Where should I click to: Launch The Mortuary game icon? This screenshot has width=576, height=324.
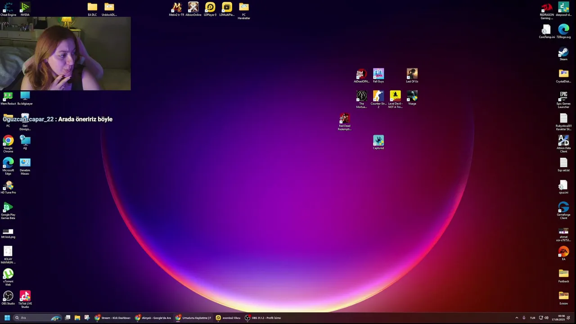(361, 99)
